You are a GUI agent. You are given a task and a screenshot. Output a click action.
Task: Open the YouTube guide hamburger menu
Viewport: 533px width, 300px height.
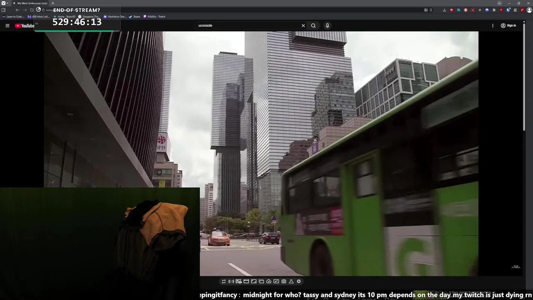pyautogui.click(x=7, y=25)
